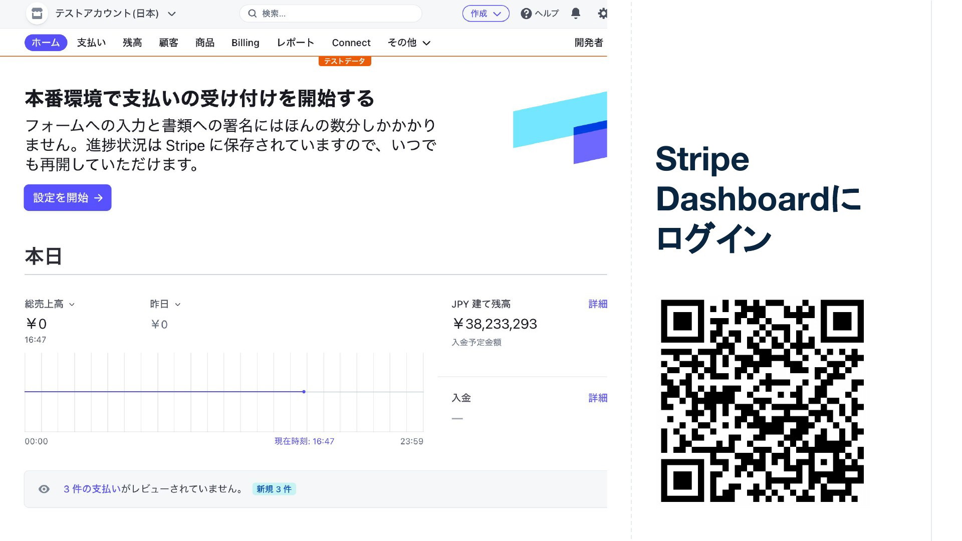Open the 昨日 comparison dropdown
The width and height of the screenshot is (962, 541).
165,304
